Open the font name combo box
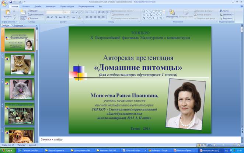This screenshot has width=244, height=153. click(55, 12)
